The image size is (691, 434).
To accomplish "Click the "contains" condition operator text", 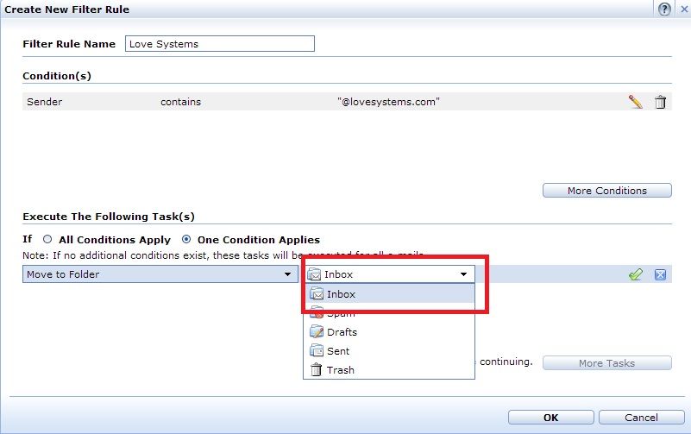I will coord(180,102).
